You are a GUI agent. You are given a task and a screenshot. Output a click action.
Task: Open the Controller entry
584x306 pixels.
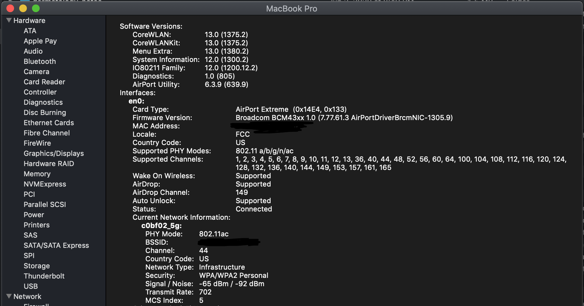click(40, 92)
